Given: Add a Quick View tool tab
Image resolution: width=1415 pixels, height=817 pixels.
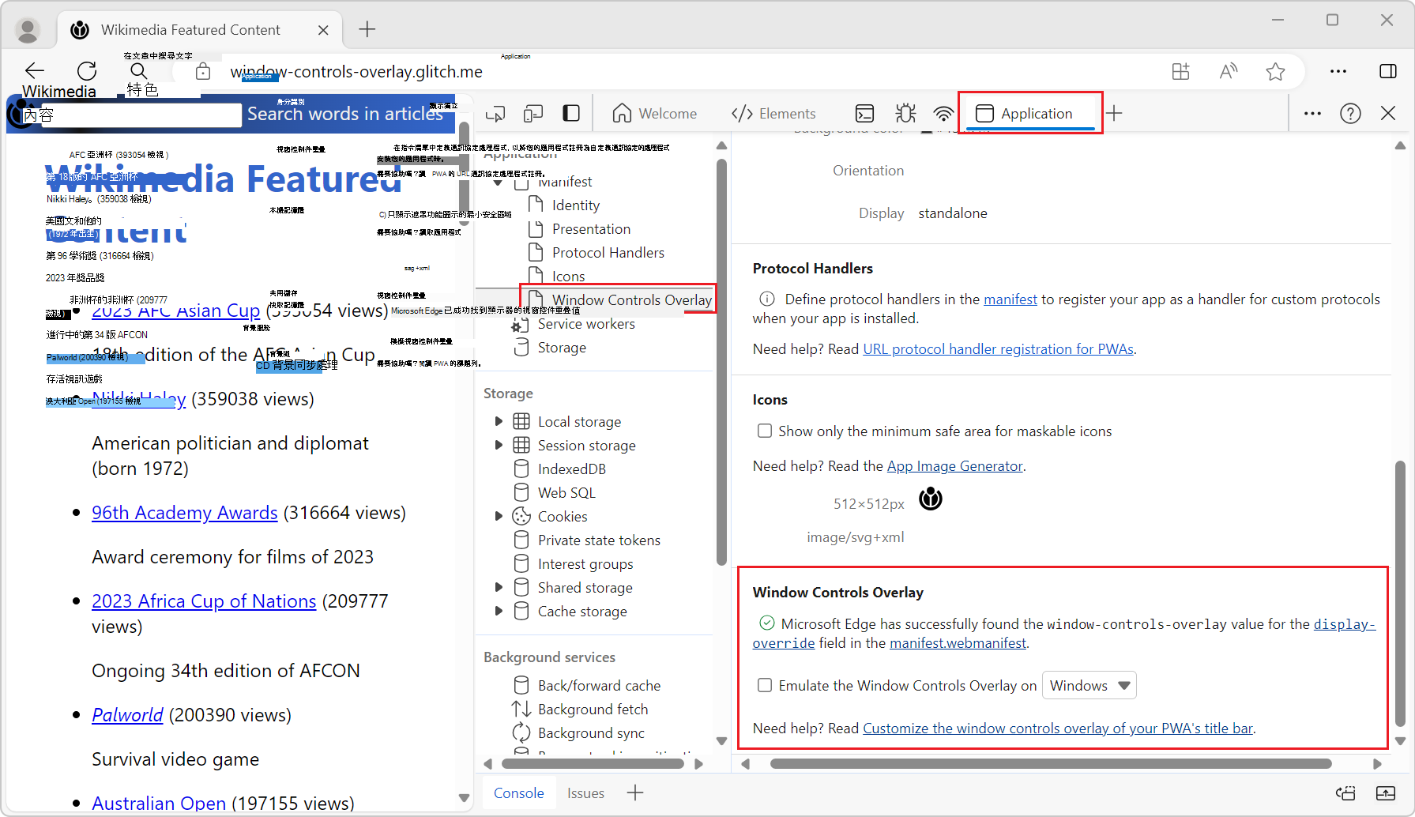Looking at the screenshot, I should (x=635, y=793).
